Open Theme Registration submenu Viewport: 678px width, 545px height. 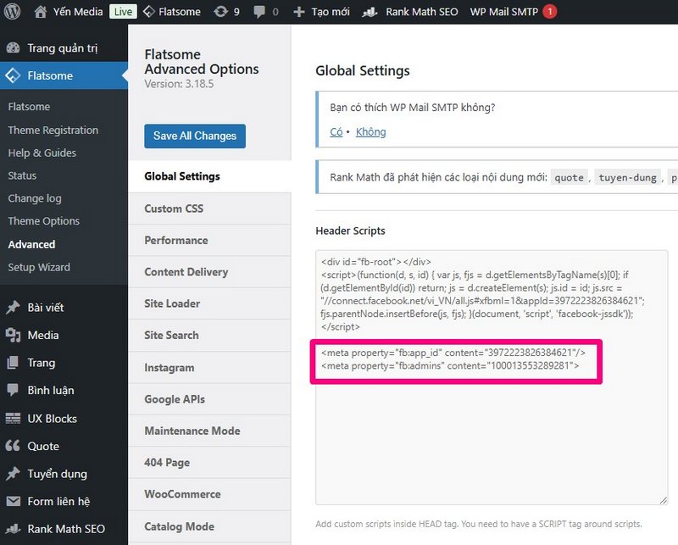pos(53,130)
